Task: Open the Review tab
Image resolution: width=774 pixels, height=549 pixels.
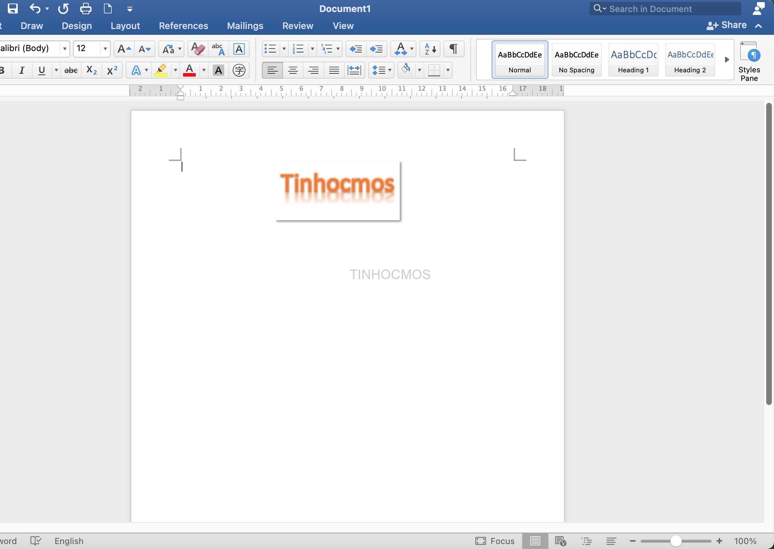Action: 298,26
